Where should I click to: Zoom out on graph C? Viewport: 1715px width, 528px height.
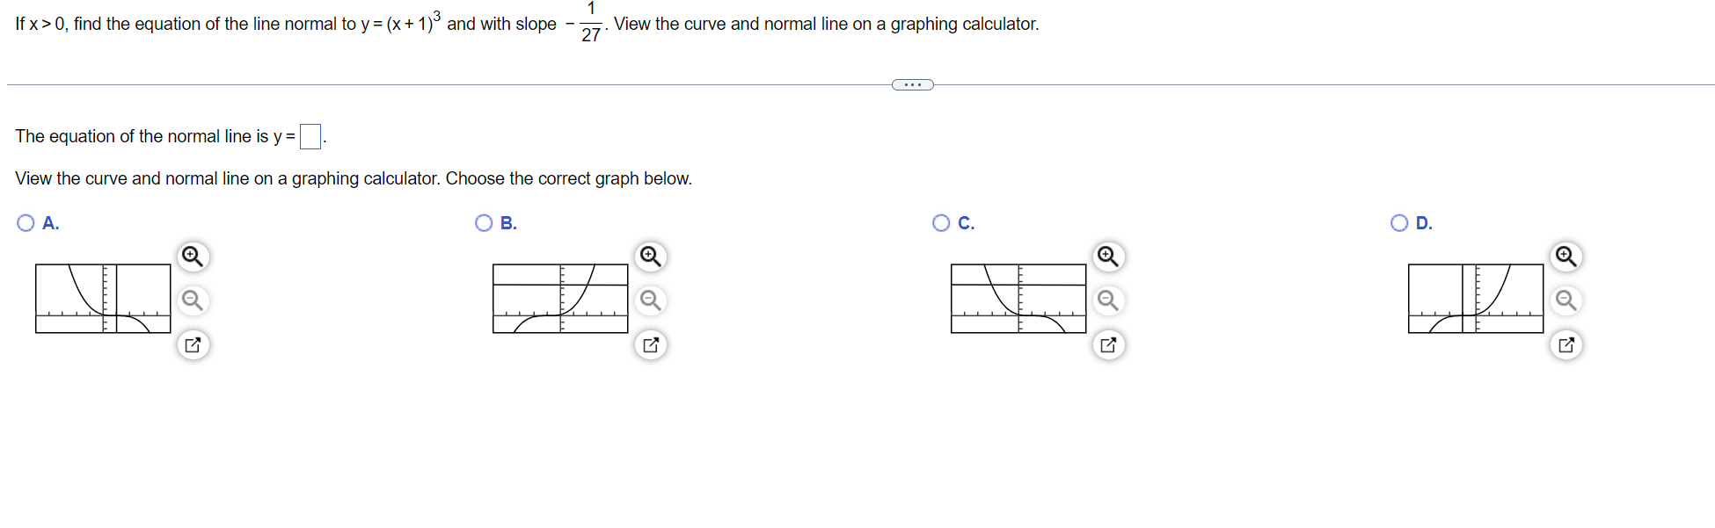(x=1108, y=300)
